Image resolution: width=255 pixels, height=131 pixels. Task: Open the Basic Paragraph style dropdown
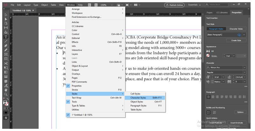tap(244, 35)
